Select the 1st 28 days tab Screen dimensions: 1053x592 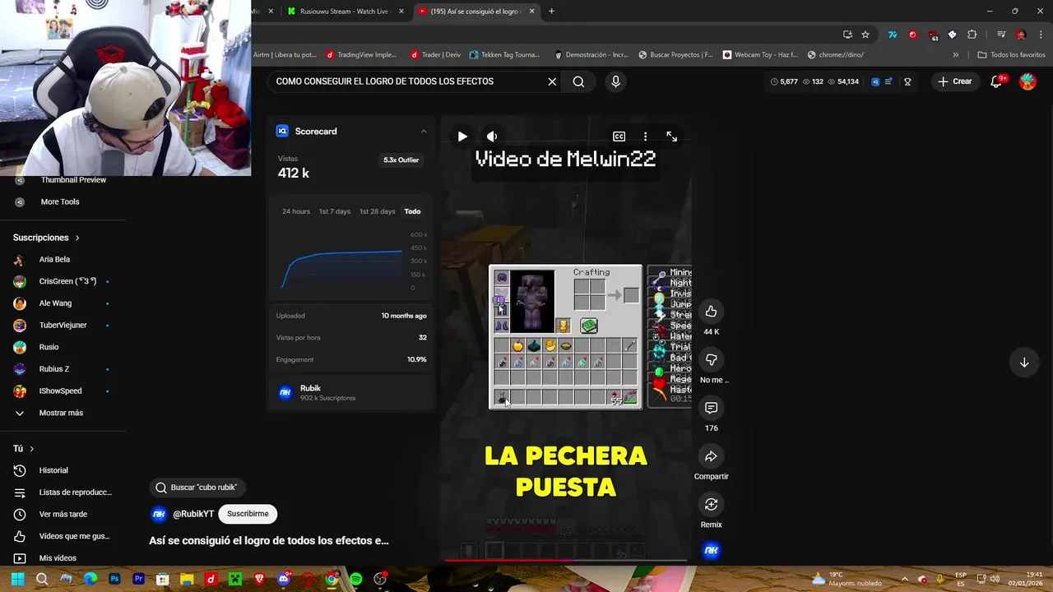377,211
